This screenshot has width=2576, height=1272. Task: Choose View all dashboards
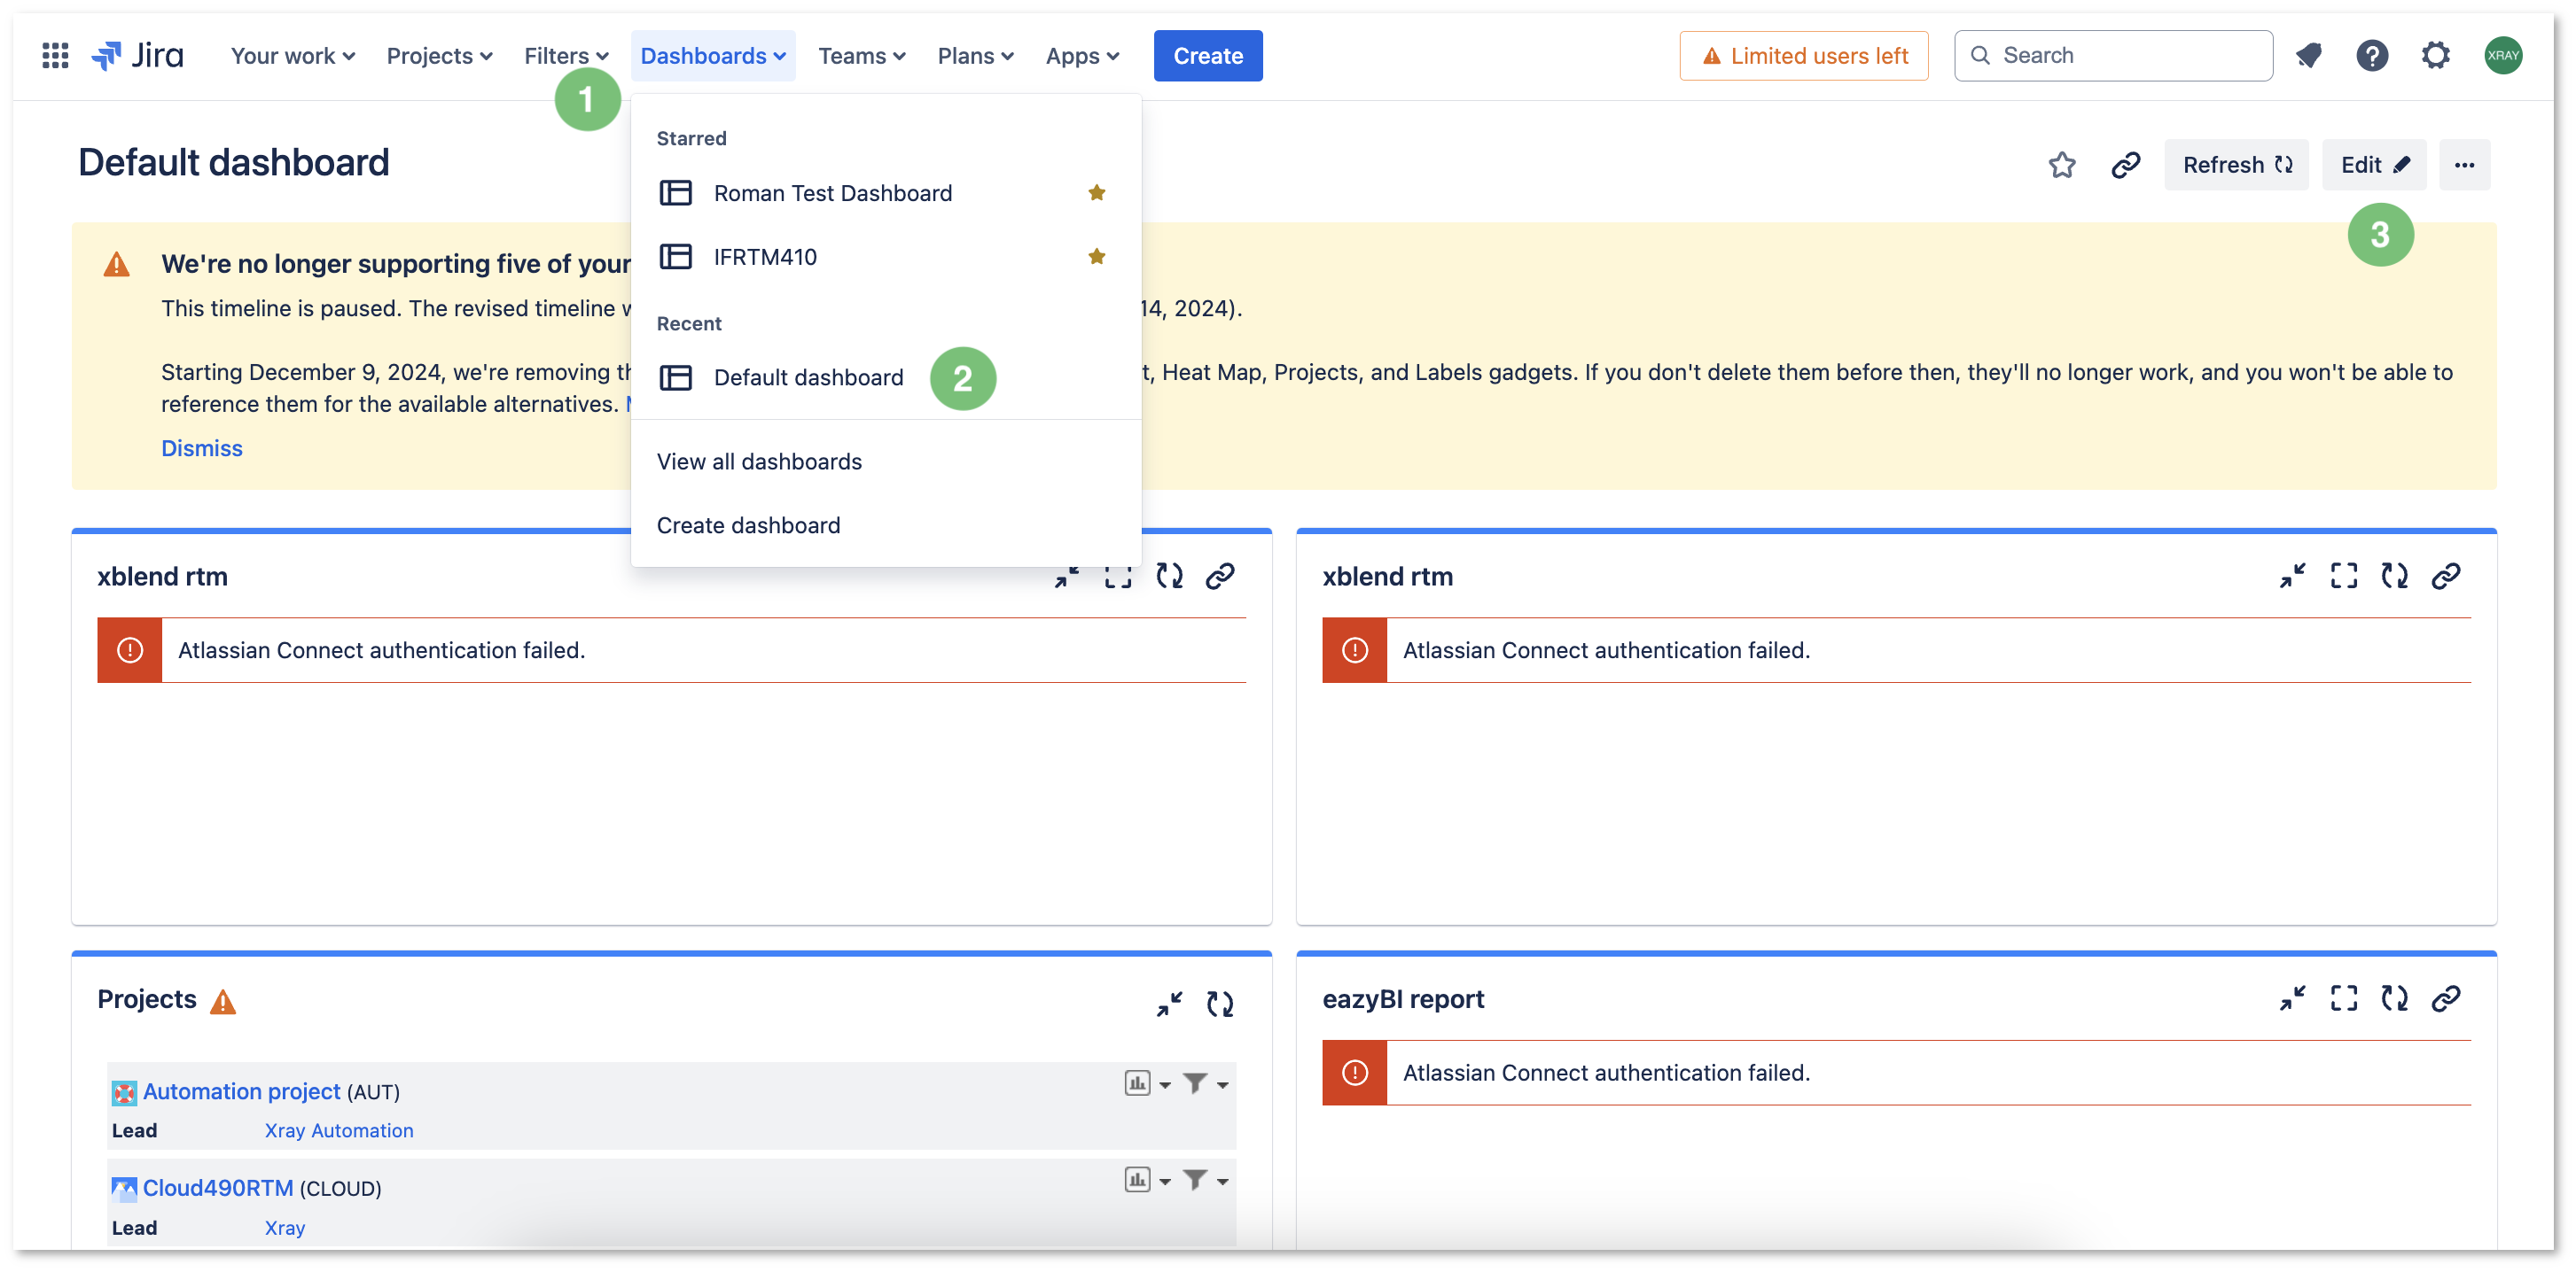pyautogui.click(x=885, y=461)
